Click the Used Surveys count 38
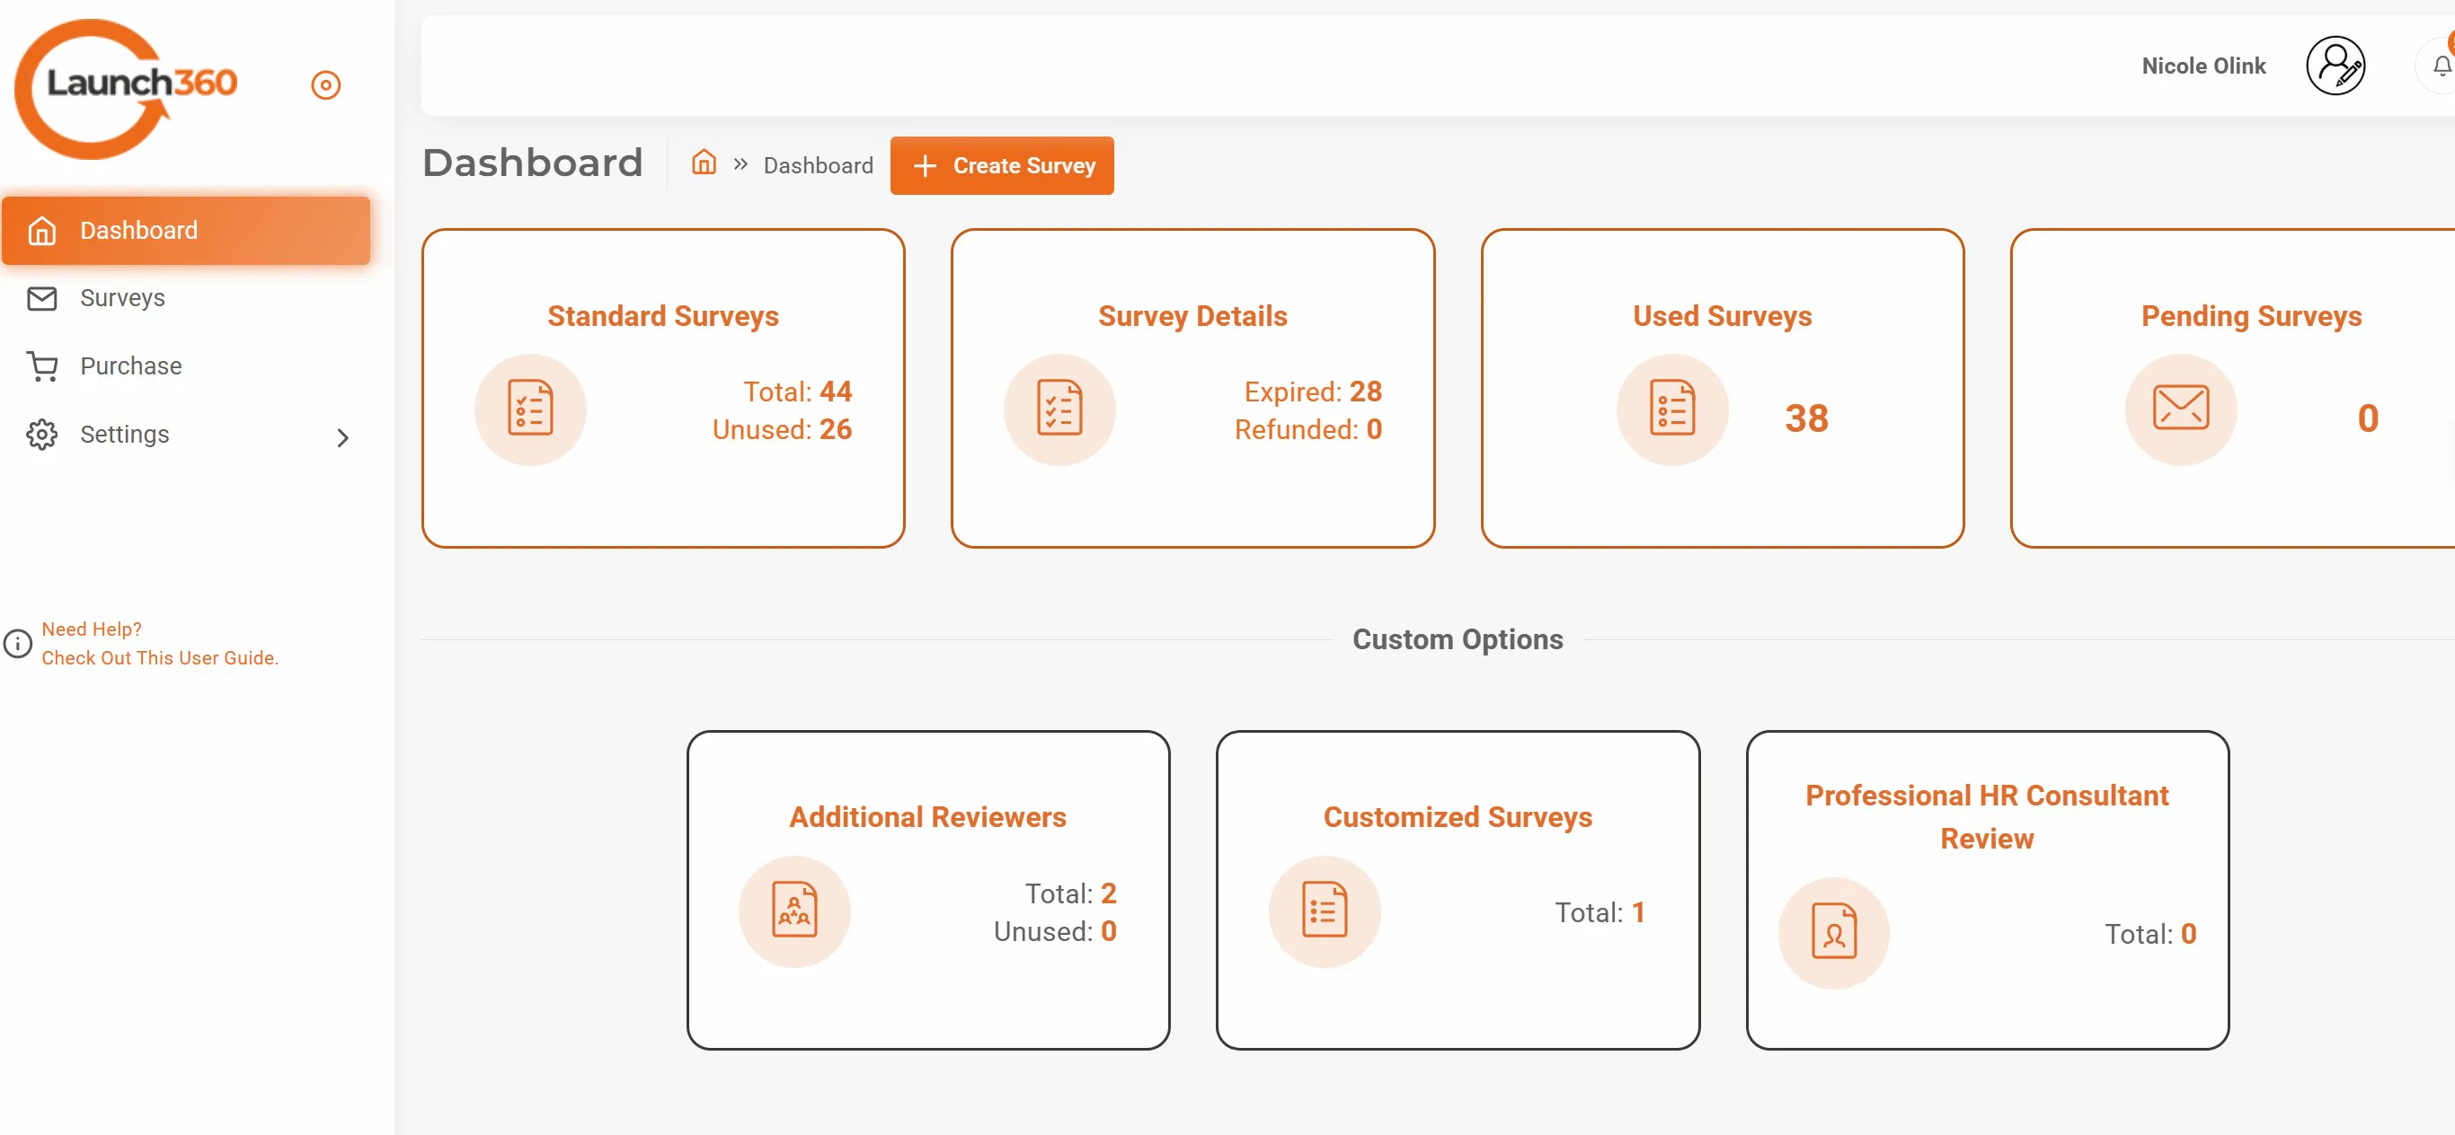This screenshot has height=1135, width=2455. pyautogui.click(x=1806, y=418)
